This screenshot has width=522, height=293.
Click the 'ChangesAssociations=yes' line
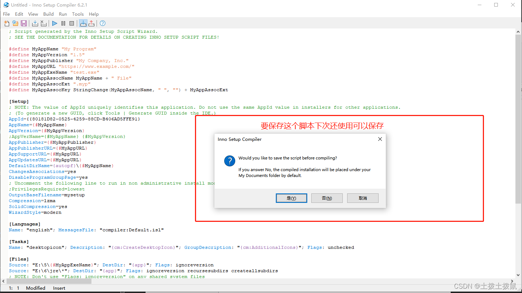[42, 171]
